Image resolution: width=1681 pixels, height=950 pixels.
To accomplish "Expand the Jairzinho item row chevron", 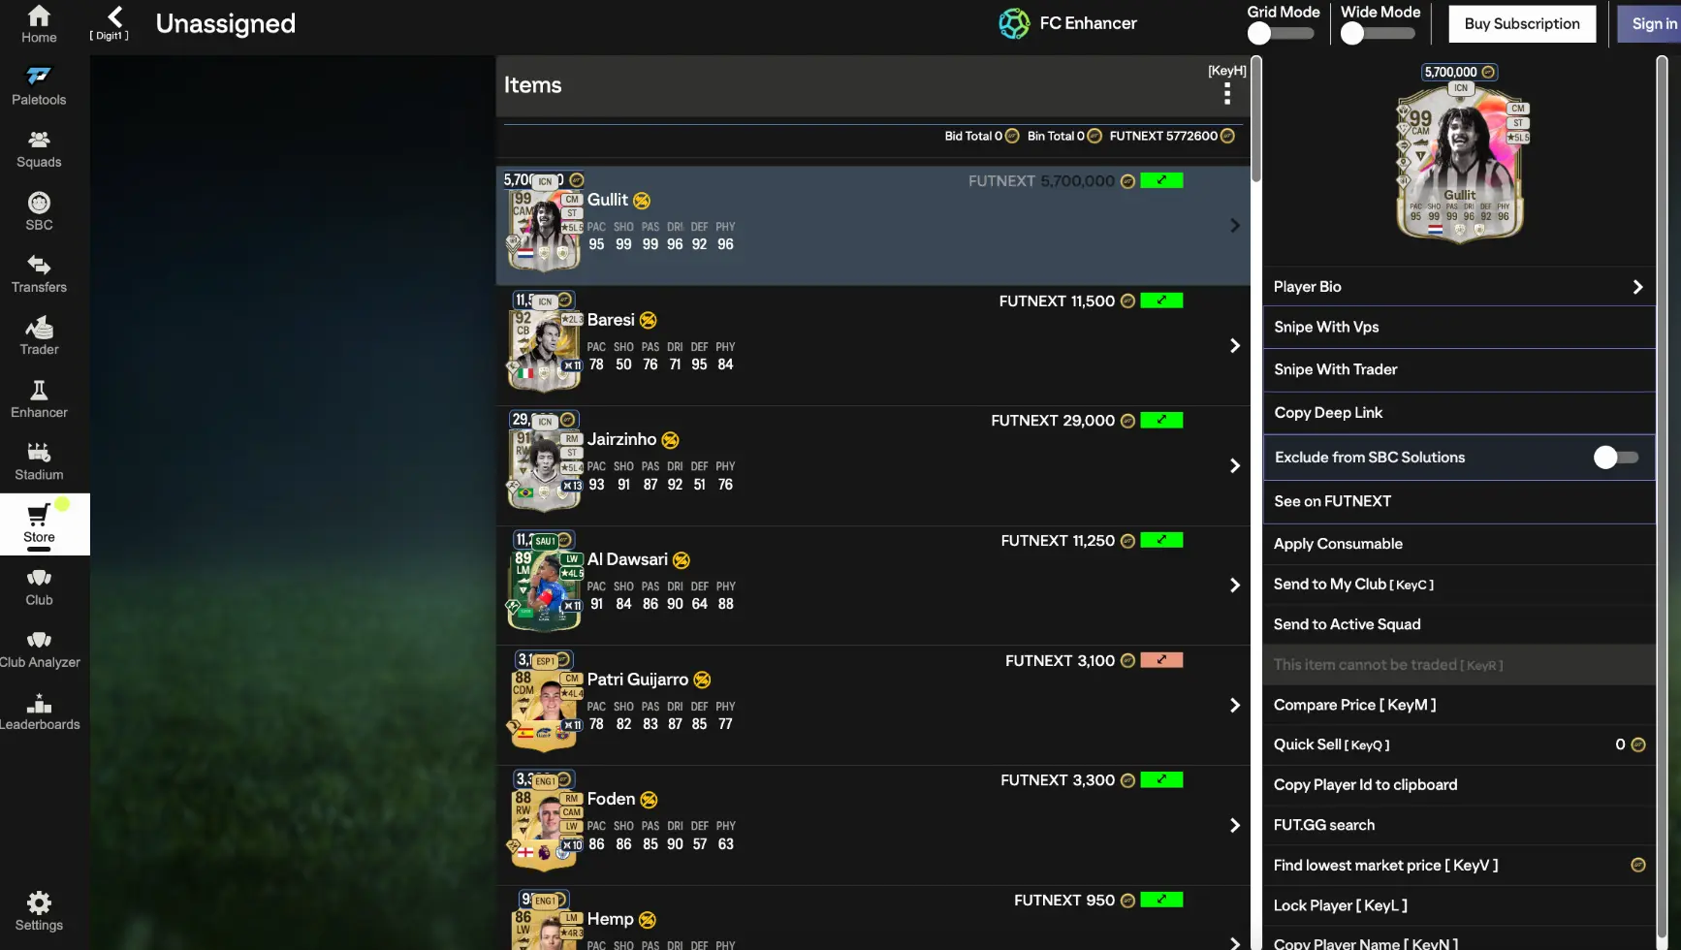I will pyautogui.click(x=1235, y=466).
